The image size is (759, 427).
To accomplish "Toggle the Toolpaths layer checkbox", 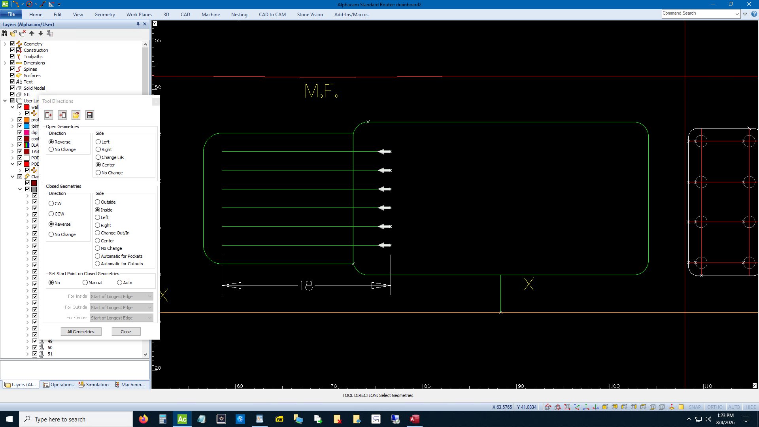I will click(12, 57).
